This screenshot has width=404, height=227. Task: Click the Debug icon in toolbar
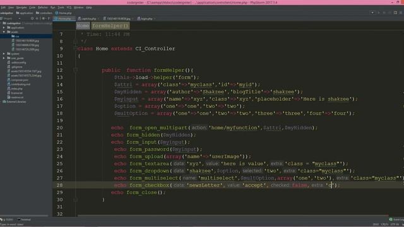click(384, 13)
